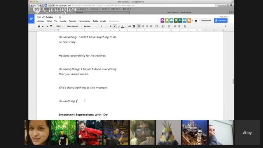
Task: Align text to the right
Action: click(x=147, y=26)
